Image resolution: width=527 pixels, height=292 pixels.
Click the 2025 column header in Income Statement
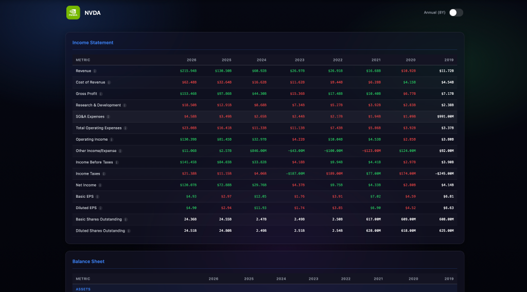tap(226, 60)
